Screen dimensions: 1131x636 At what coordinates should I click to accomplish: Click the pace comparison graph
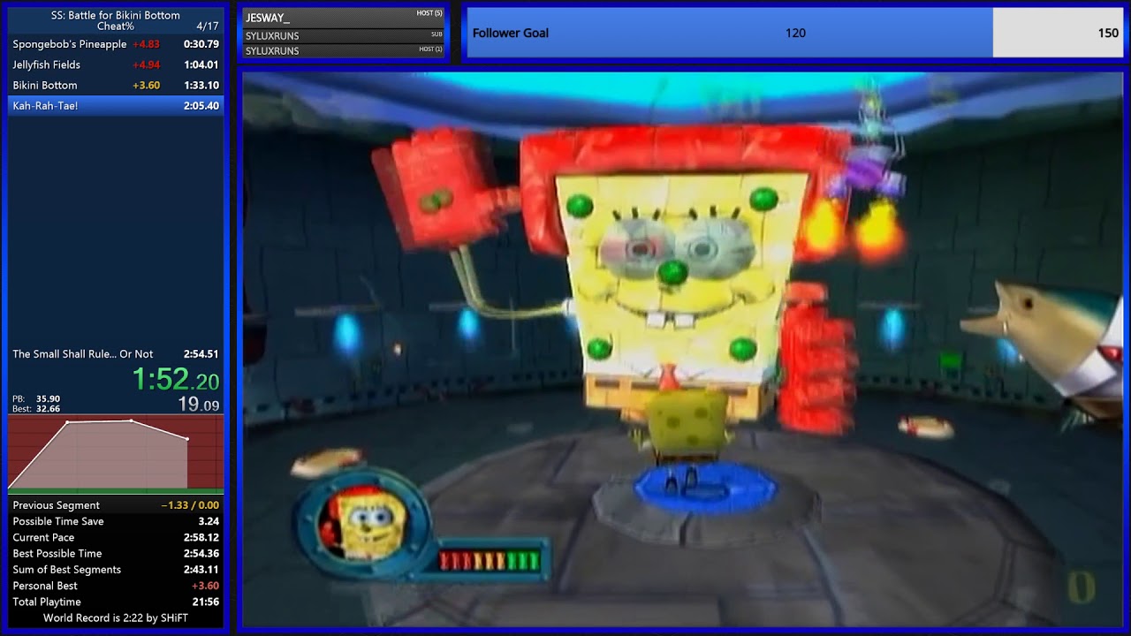click(x=116, y=454)
